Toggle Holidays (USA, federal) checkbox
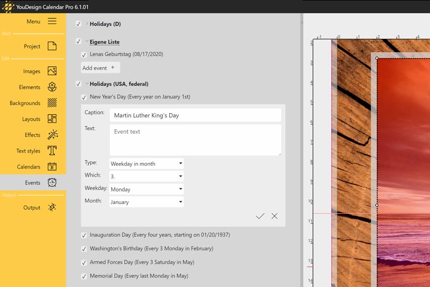 click(x=78, y=84)
